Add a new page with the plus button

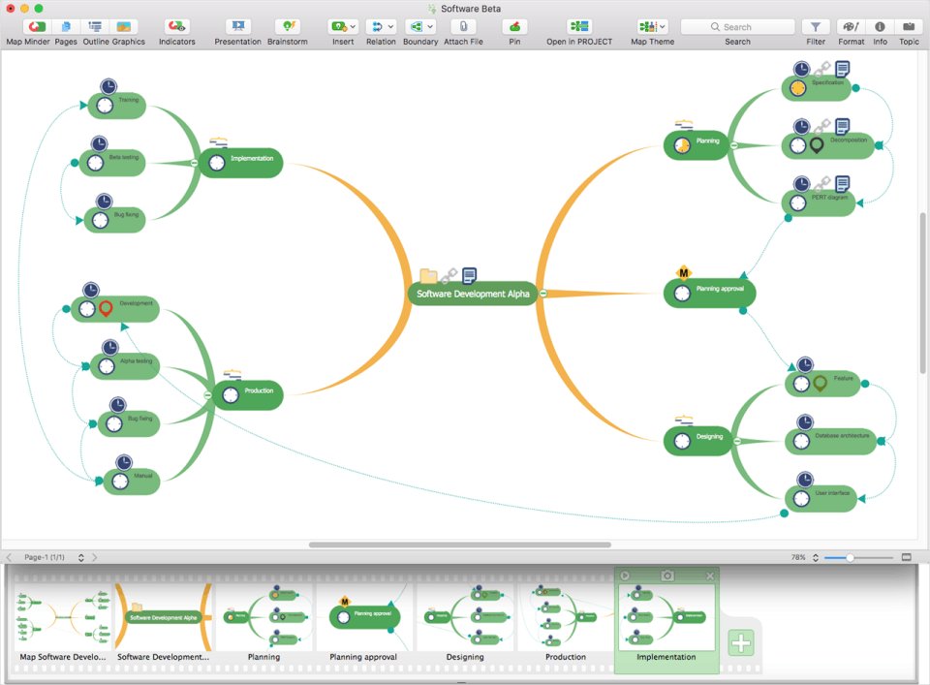pos(740,641)
